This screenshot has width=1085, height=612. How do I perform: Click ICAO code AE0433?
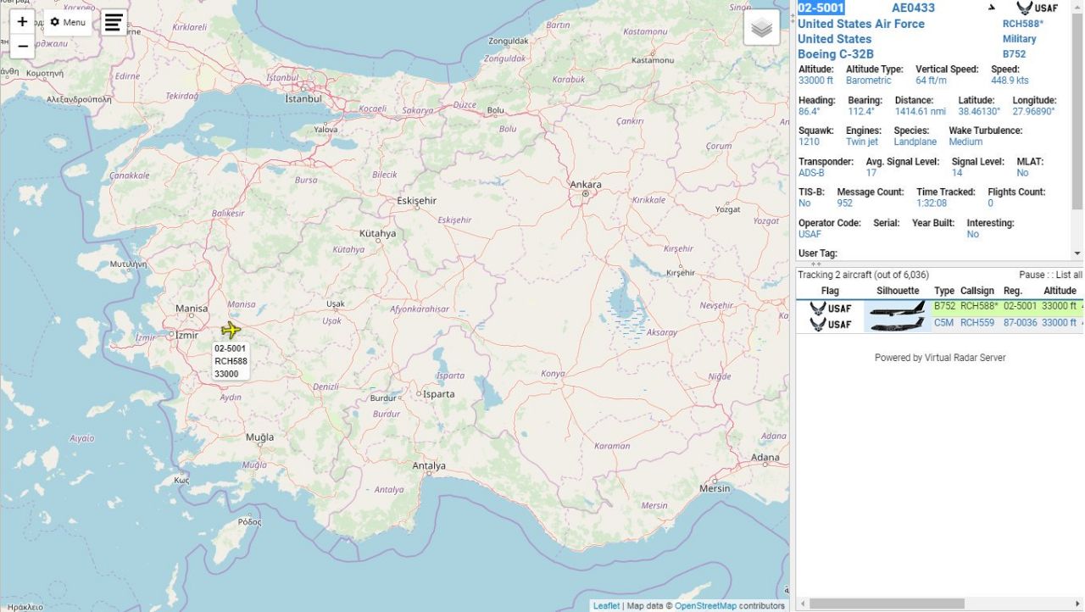tap(913, 8)
